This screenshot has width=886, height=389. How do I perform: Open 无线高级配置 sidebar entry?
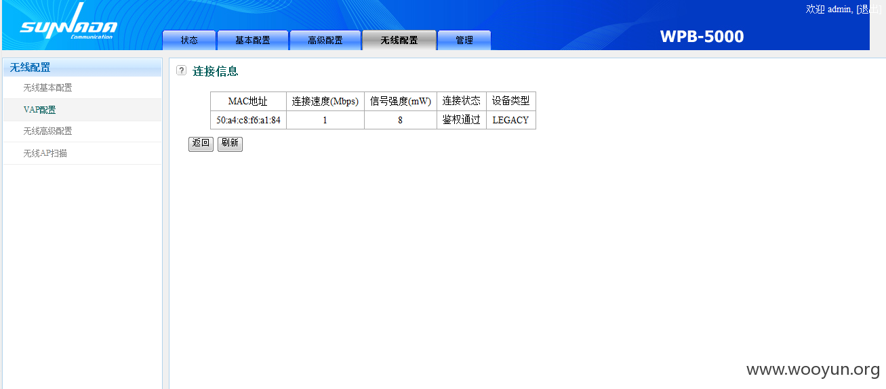[47, 131]
